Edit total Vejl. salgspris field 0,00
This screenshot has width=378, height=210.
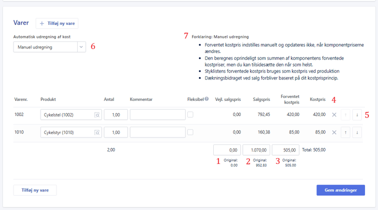(227, 150)
